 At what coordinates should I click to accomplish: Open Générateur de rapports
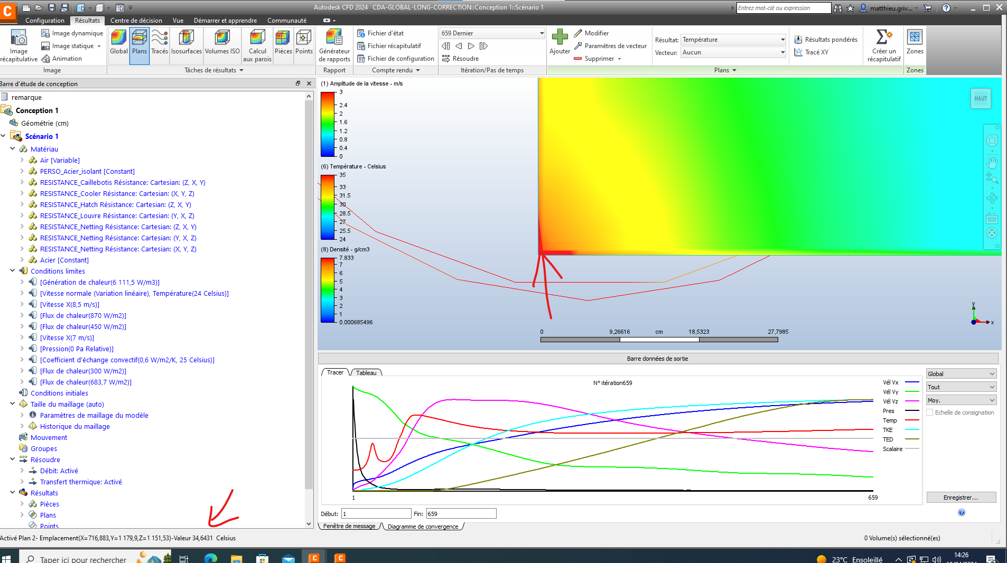coord(334,46)
